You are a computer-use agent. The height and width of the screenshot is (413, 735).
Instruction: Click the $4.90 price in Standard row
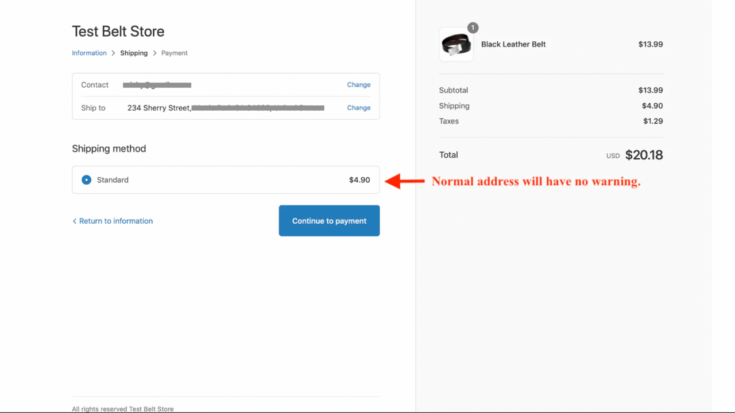tap(359, 180)
